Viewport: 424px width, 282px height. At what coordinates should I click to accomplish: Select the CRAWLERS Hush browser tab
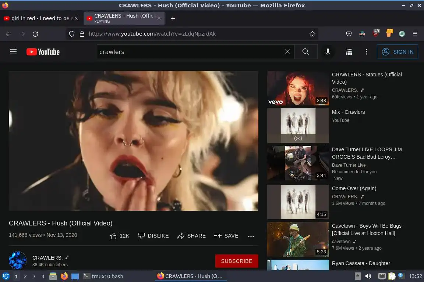124,18
